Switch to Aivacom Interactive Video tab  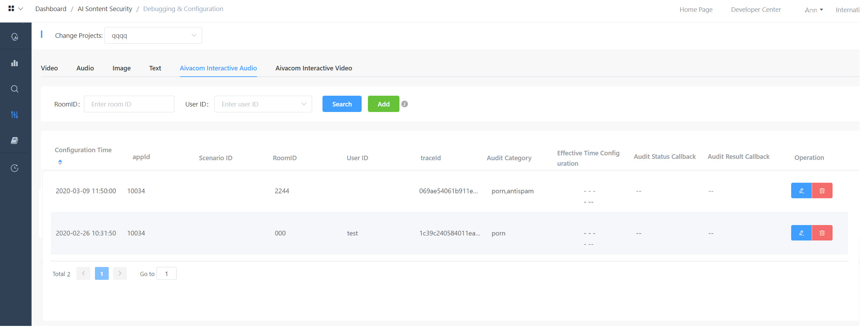(313, 68)
